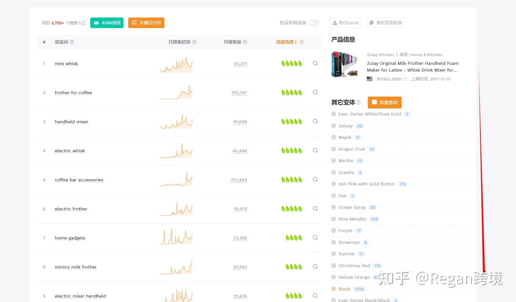Open external link icon beside B074ZL35DH
516x302 pixels.
(x=405, y=79)
